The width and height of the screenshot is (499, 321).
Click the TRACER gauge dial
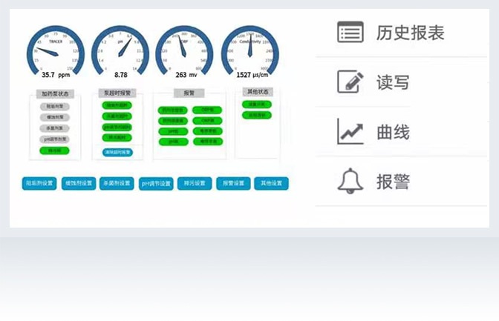[56, 50]
